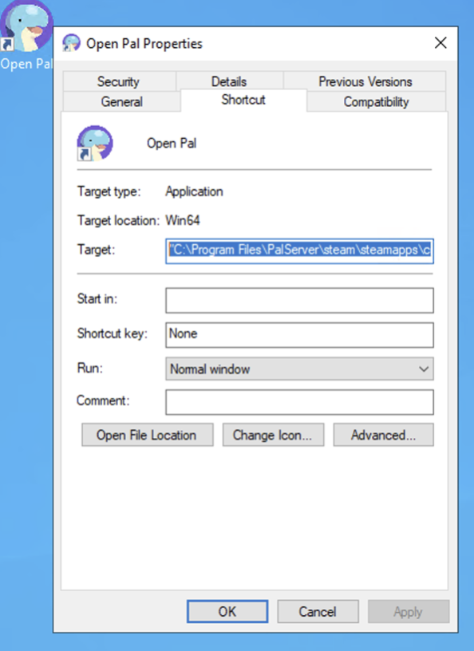Click the Open Pal title bar icon
The image size is (474, 651).
coord(71,43)
